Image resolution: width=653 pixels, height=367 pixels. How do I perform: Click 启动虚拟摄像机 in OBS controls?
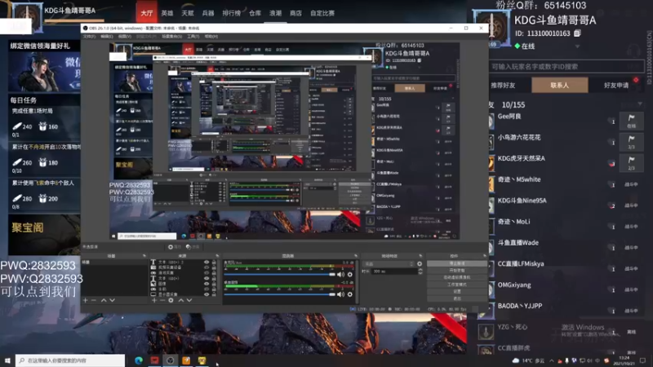point(457,277)
